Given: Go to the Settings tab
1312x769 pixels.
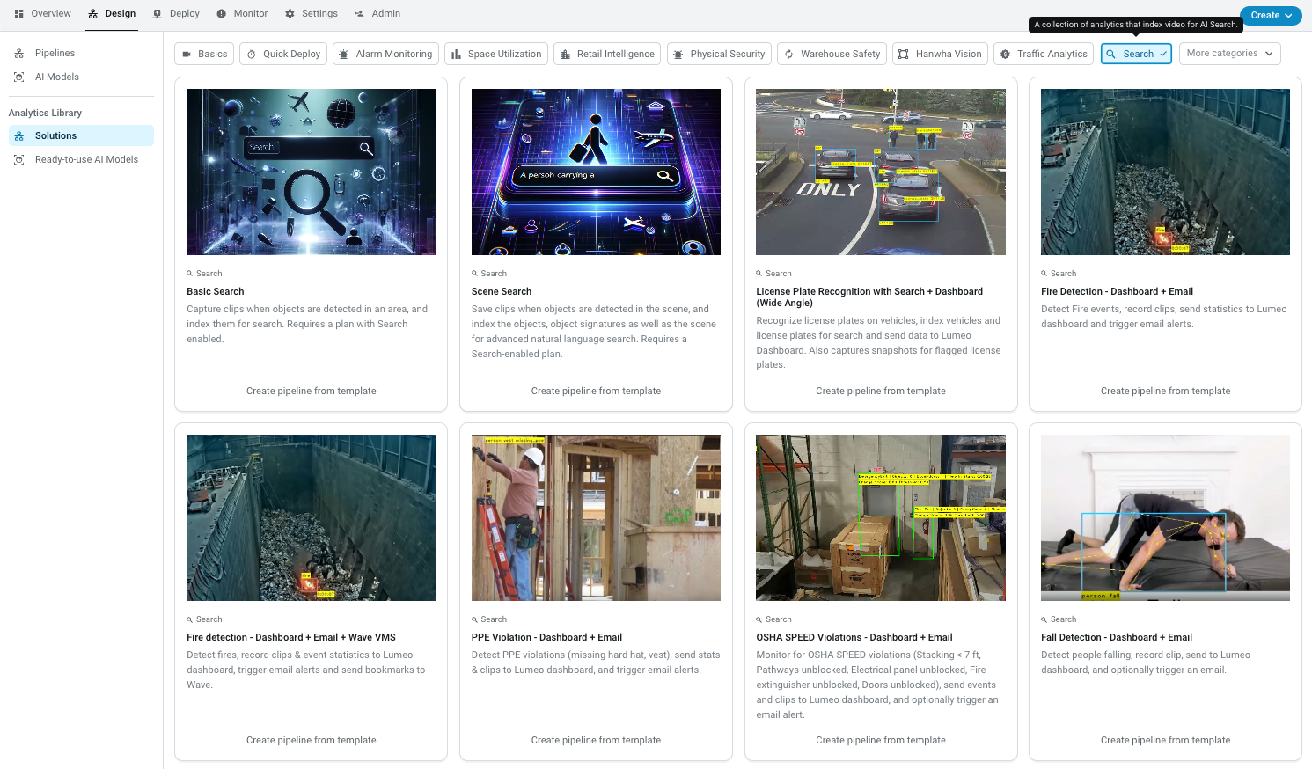Looking at the screenshot, I should pyautogui.click(x=312, y=13).
